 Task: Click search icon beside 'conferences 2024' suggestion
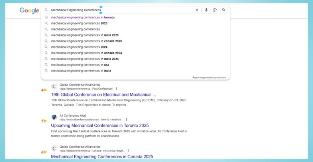tap(46, 47)
